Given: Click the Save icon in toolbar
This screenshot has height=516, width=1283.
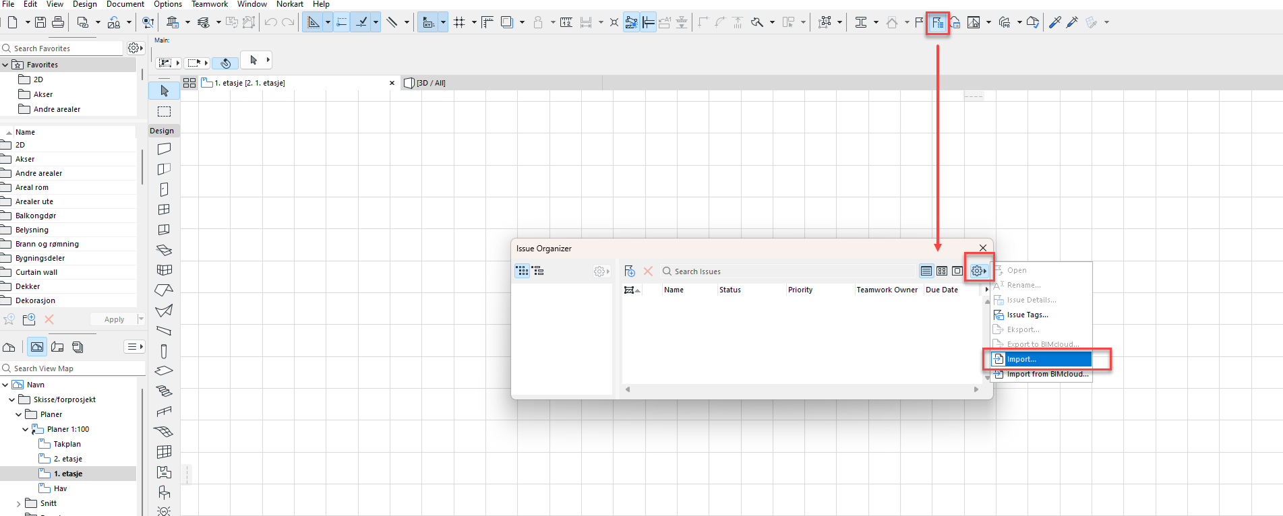Looking at the screenshot, I should (40, 22).
